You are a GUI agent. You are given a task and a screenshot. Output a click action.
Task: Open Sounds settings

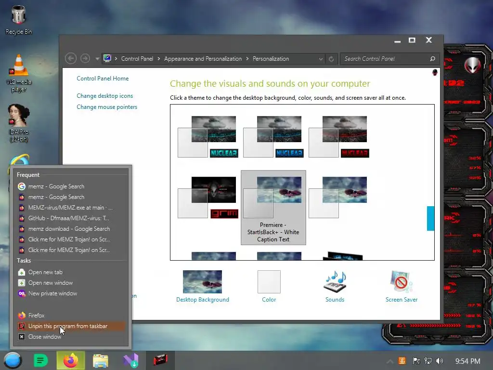pyautogui.click(x=335, y=286)
